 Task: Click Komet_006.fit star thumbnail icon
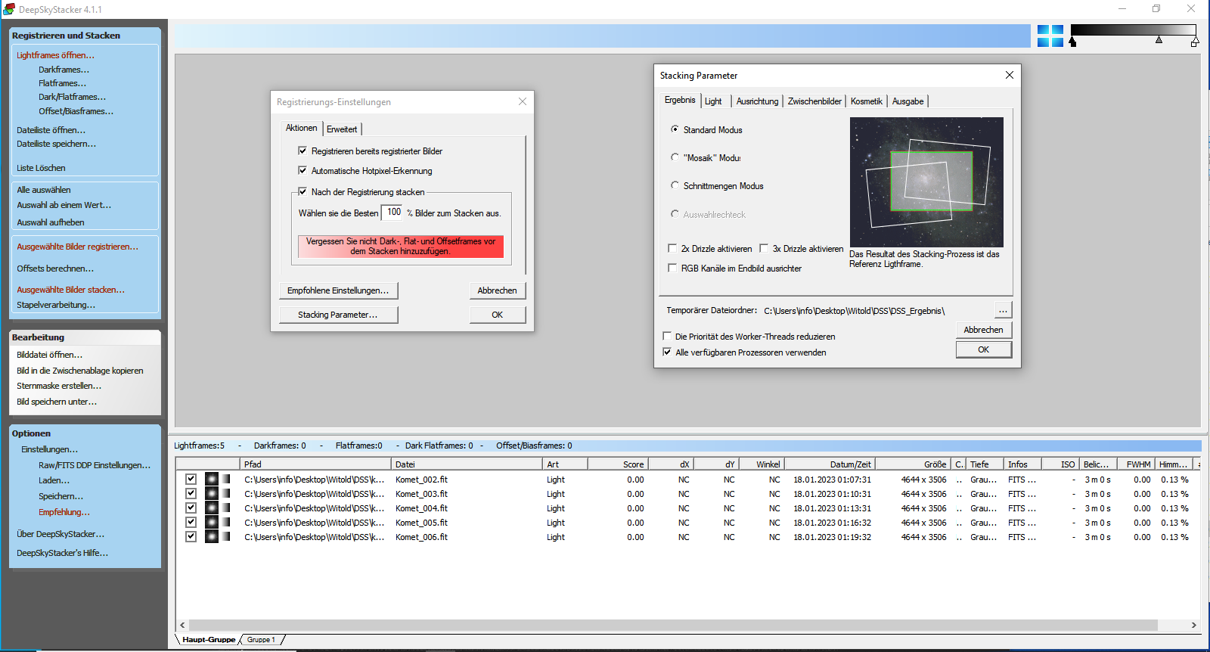212,536
